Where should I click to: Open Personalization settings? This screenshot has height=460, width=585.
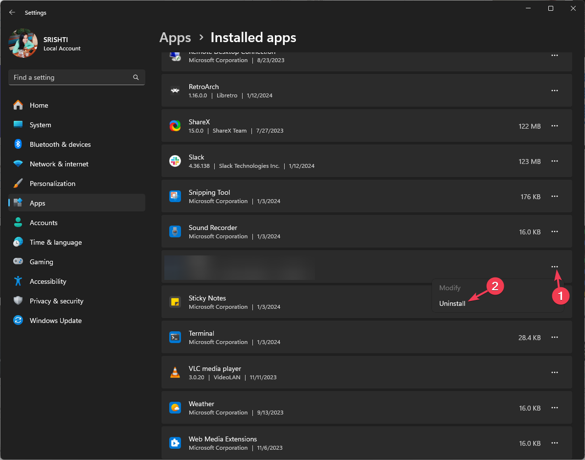(77, 184)
